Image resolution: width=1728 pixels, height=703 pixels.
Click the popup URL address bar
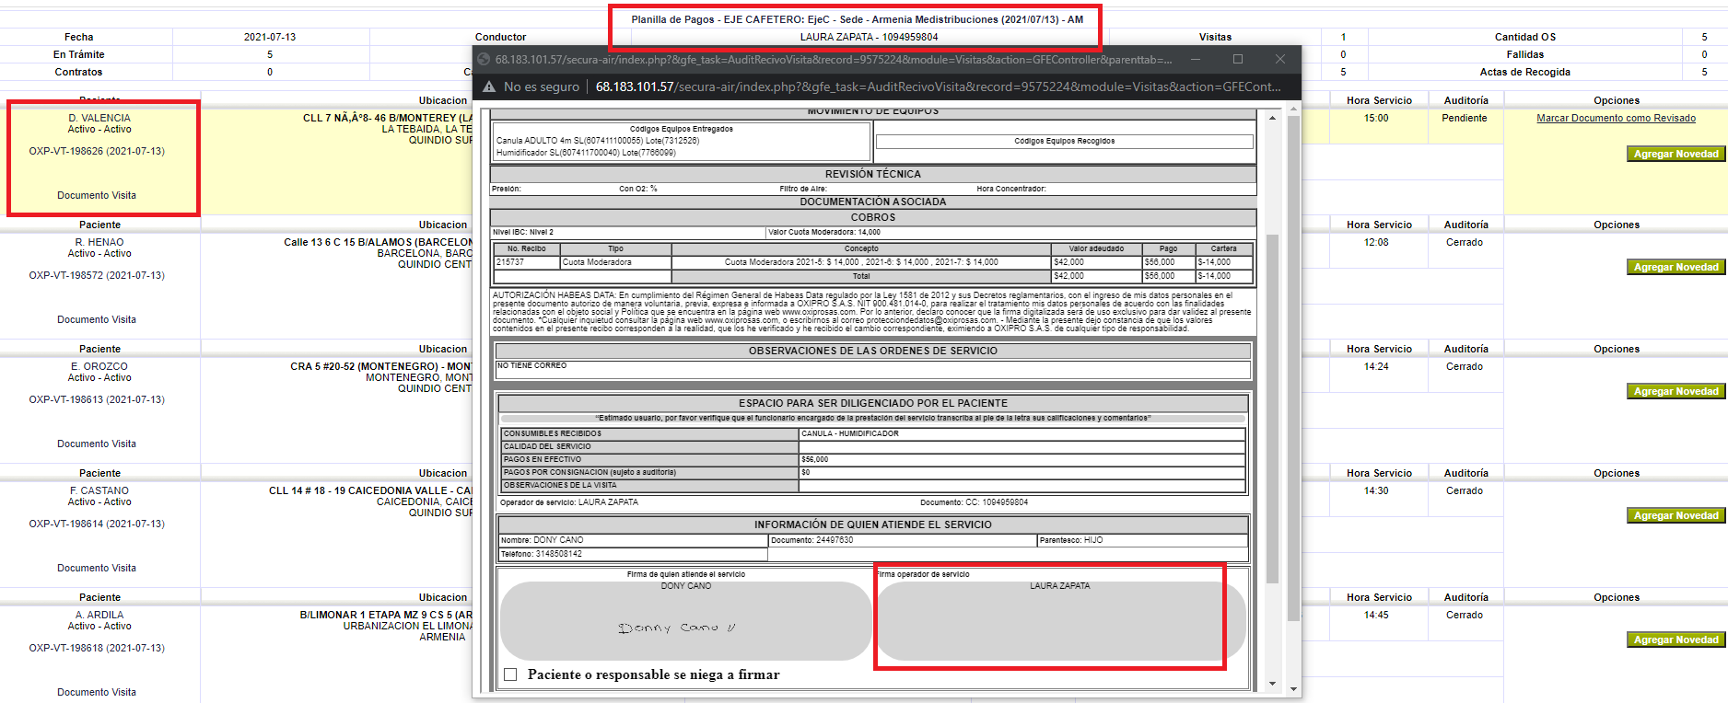pos(938,86)
